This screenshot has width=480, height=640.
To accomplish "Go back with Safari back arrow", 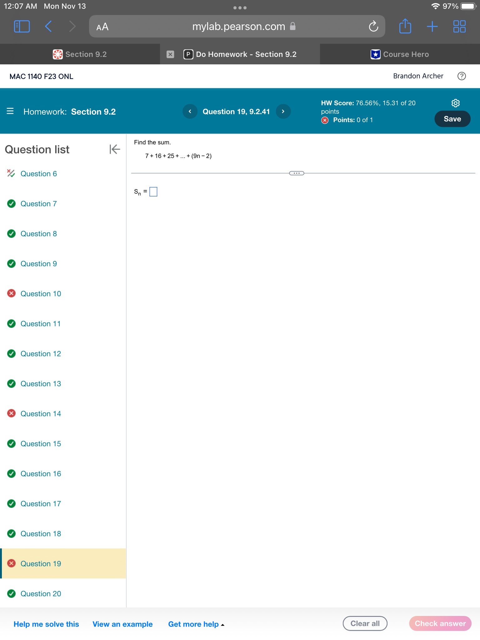I will point(48,27).
